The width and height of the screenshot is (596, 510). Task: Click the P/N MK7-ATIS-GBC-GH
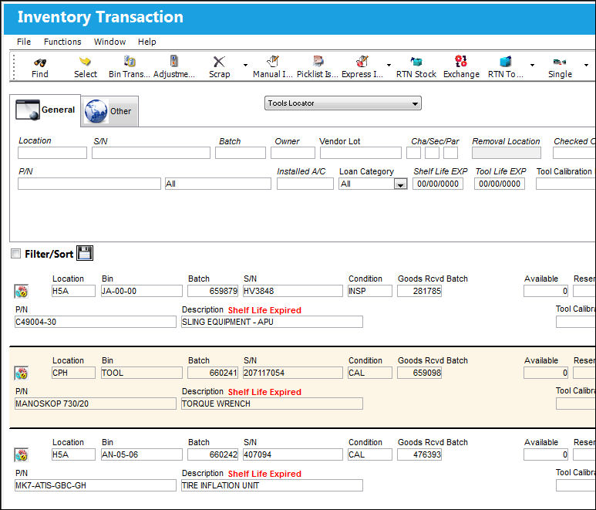pos(96,485)
